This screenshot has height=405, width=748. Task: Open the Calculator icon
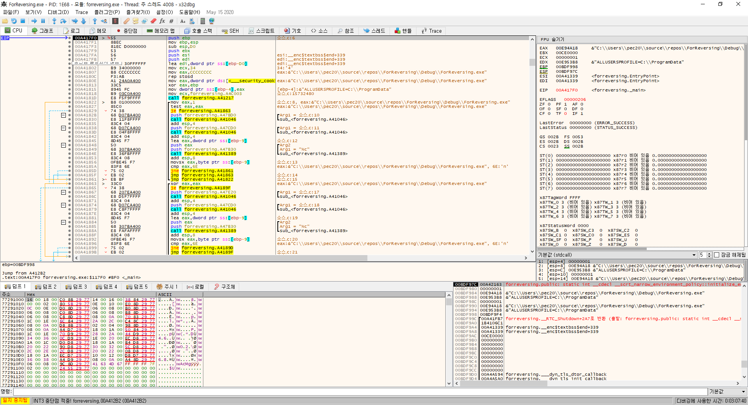point(203,21)
